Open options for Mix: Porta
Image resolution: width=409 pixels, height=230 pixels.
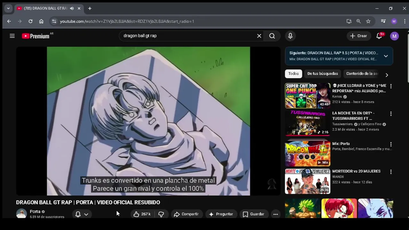click(x=391, y=144)
